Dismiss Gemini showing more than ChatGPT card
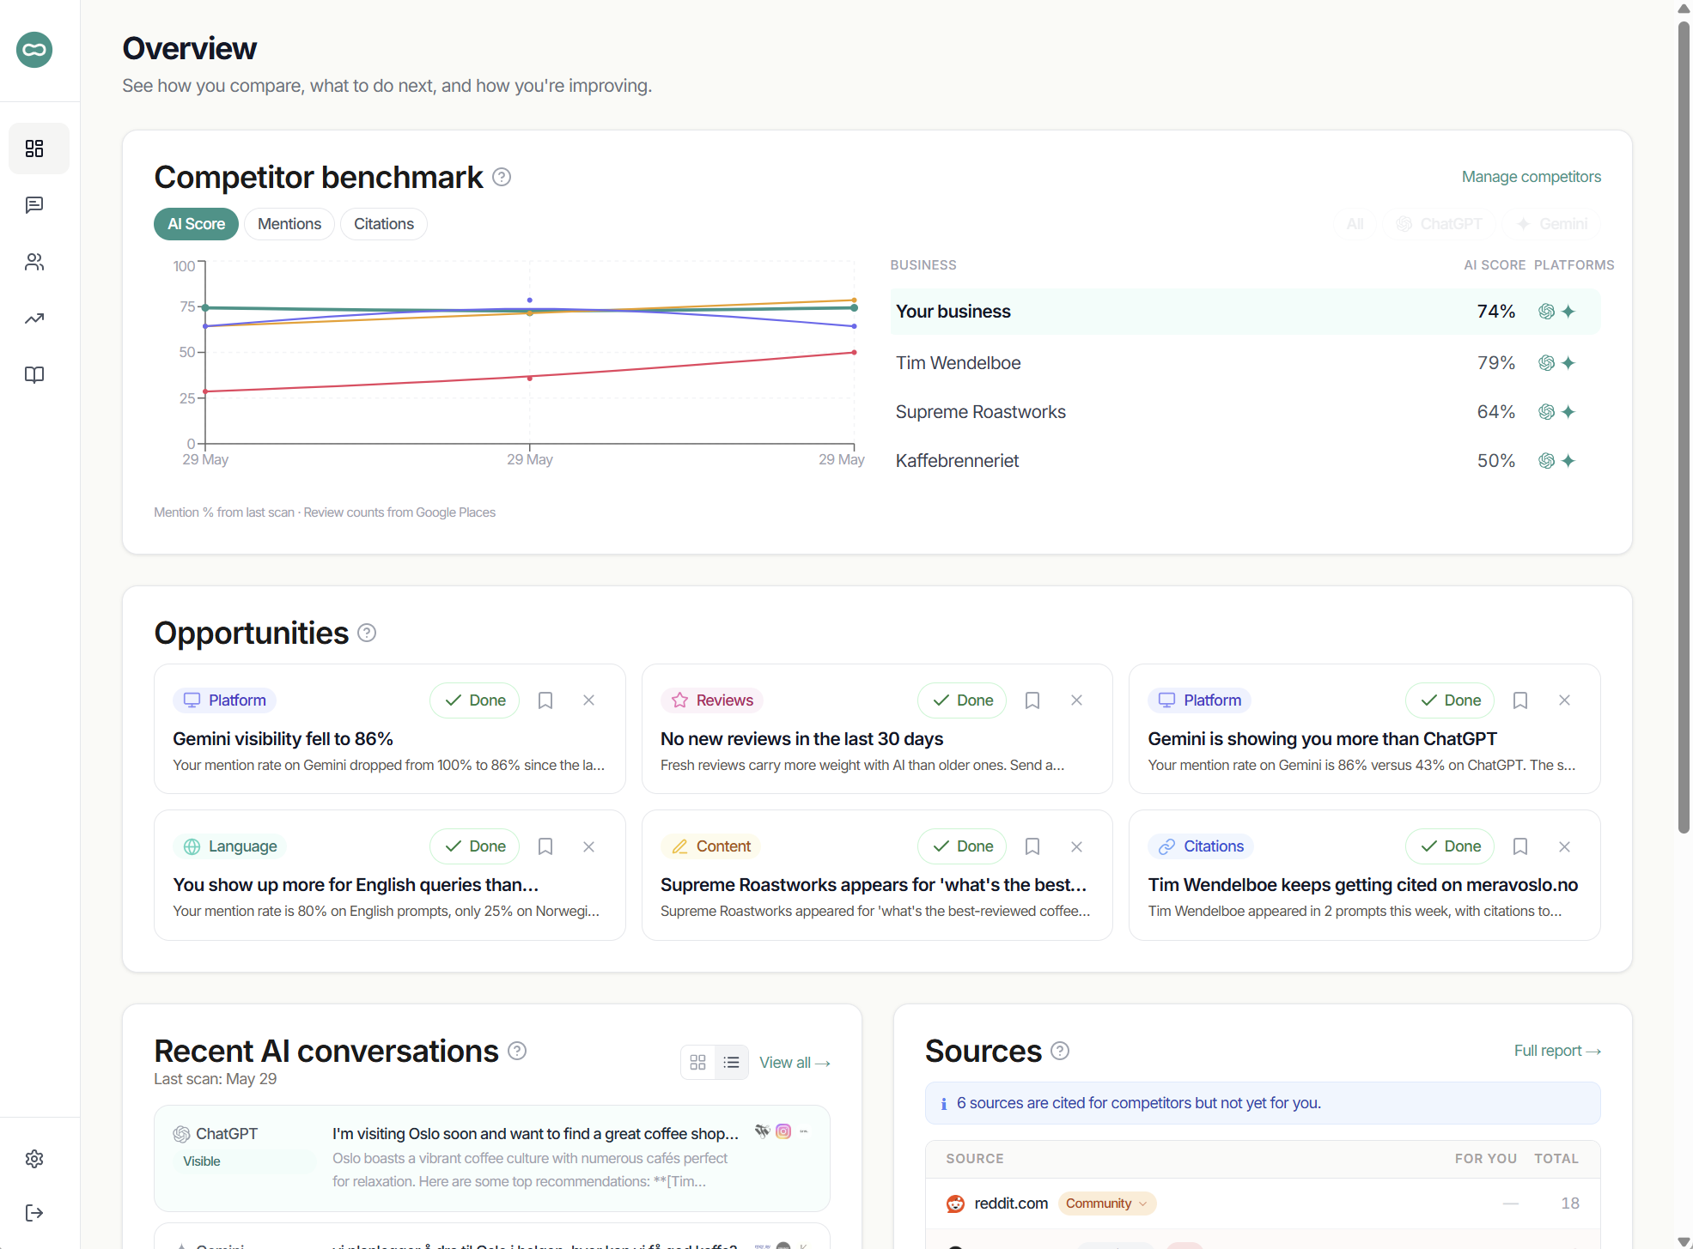Screen dimensions: 1693x1249 [1564, 700]
